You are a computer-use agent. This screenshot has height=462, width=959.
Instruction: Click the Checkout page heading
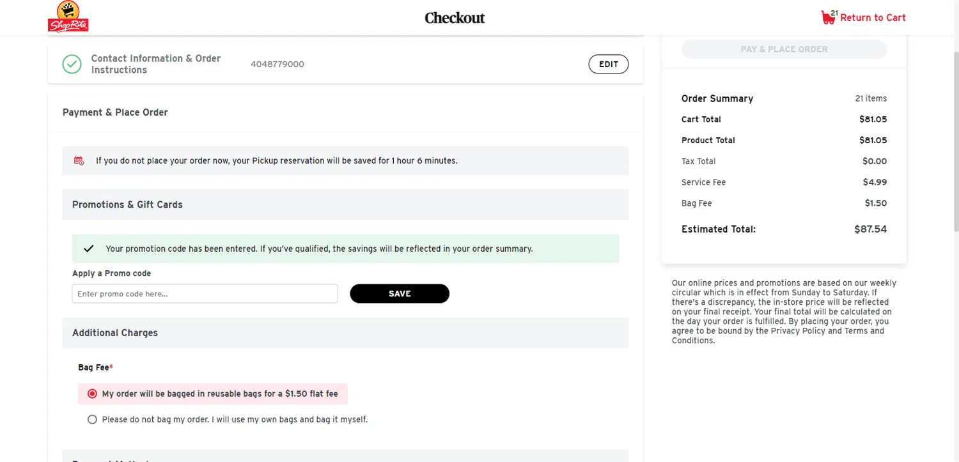pyautogui.click(x=455, y=18)
